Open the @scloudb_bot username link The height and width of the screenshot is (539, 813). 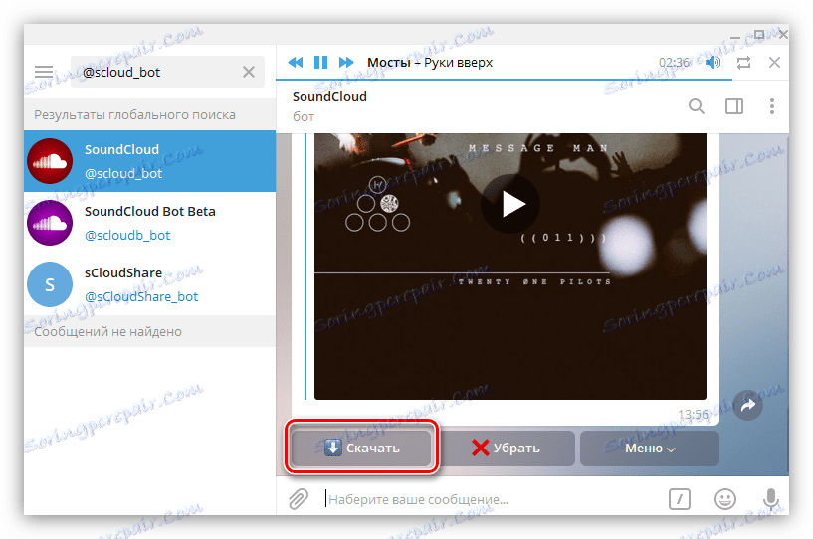(127, 236)
